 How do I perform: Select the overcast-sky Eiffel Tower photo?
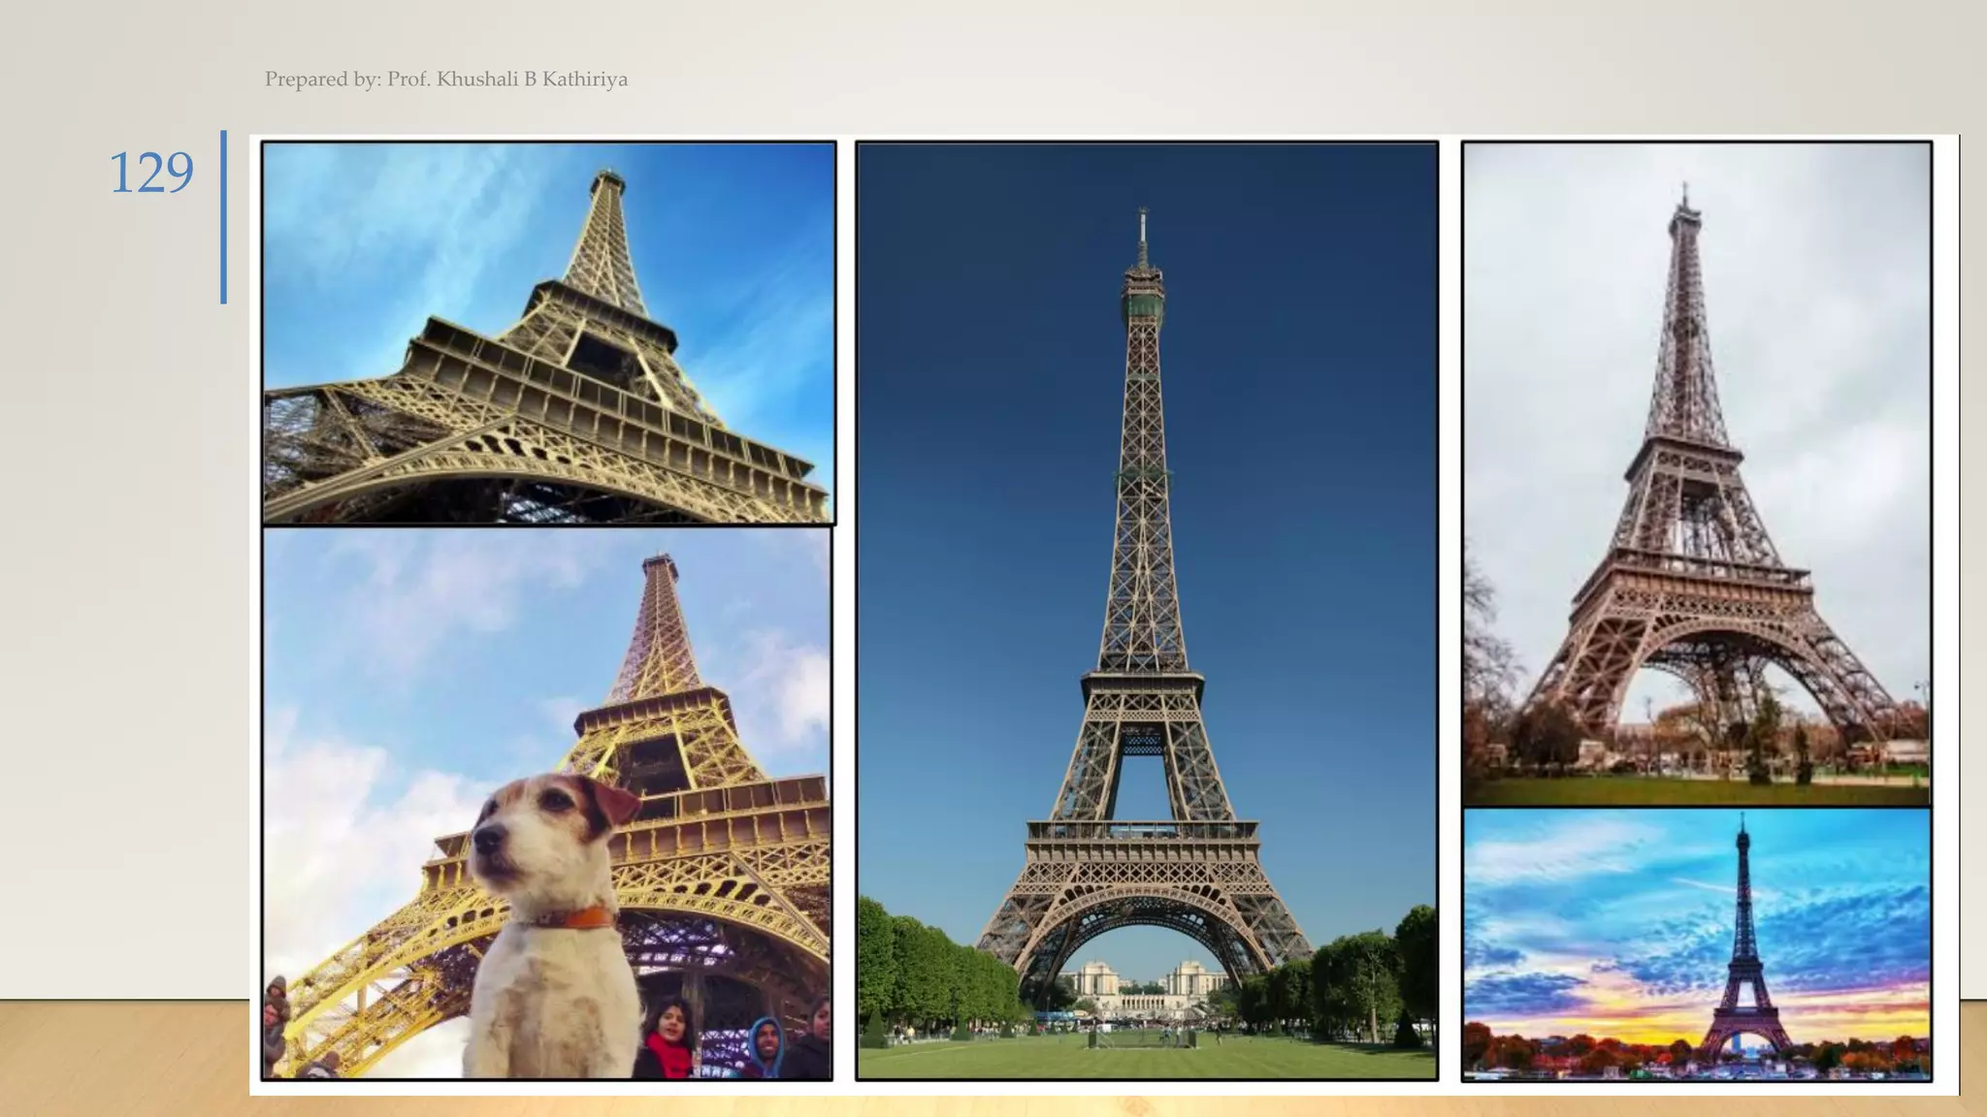[x=1696, y=473]
